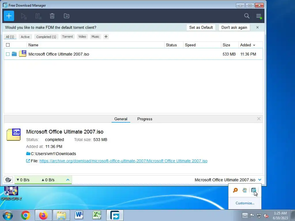Click download speed 0 B/s indicator

point(23,180)
